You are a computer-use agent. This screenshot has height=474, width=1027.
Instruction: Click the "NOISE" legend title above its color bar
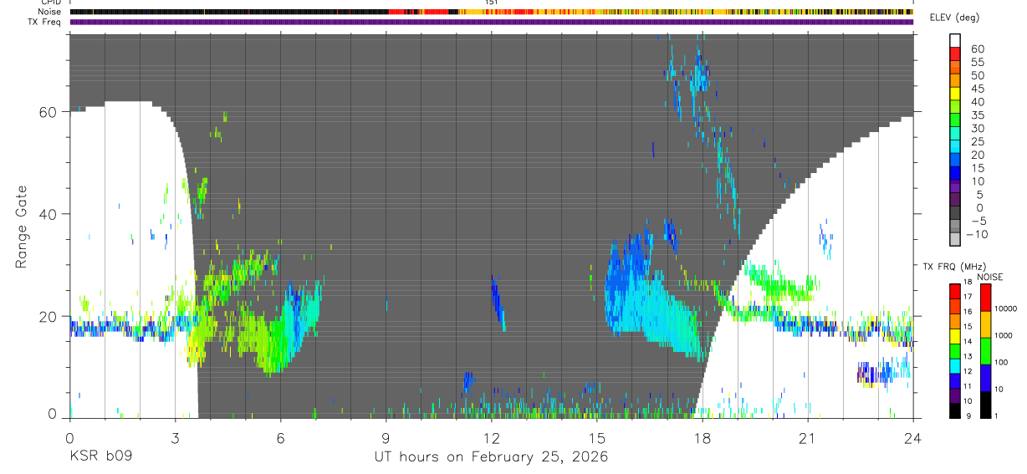pyautogui.click(x=989, y=277)
